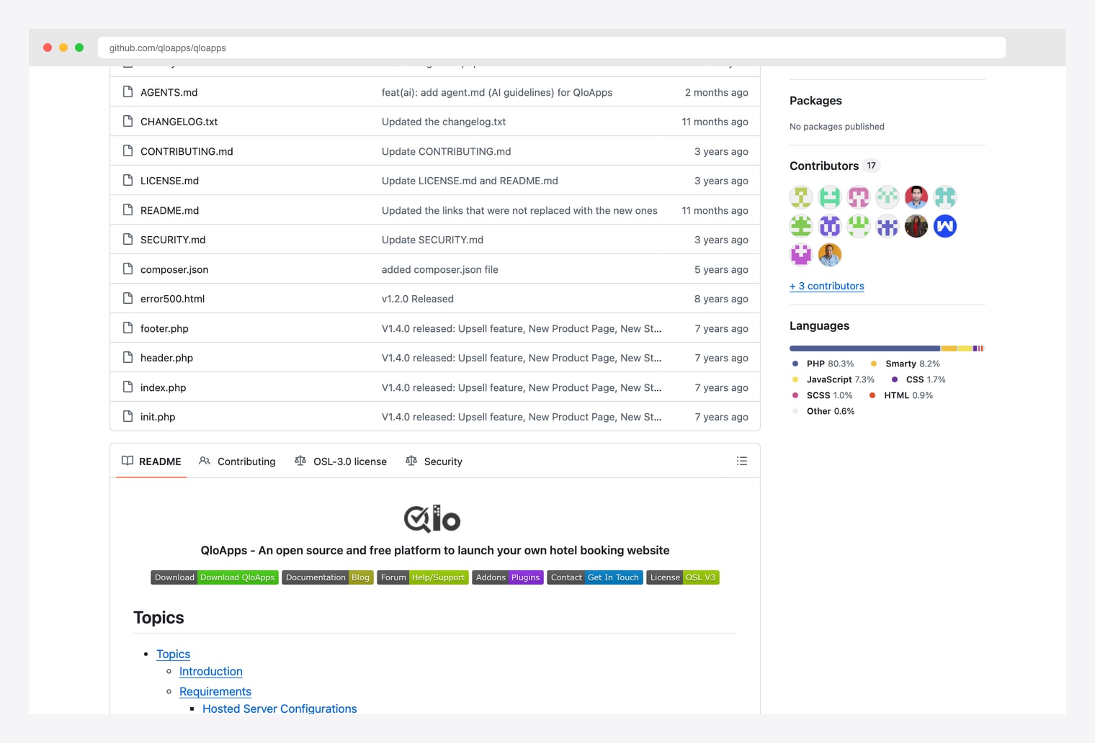
Task: Open commit 'feat(ai): add agent.md' message
Action: click(x=497, y=92)
